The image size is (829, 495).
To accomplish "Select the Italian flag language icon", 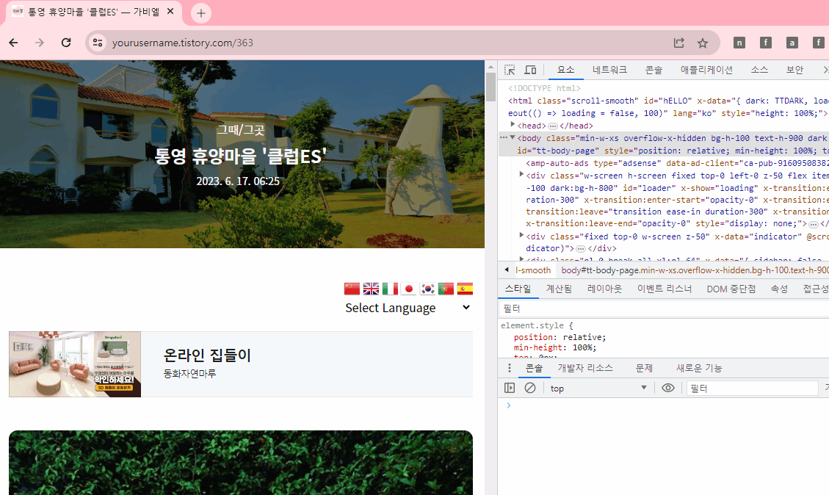I will coord(390,288).
